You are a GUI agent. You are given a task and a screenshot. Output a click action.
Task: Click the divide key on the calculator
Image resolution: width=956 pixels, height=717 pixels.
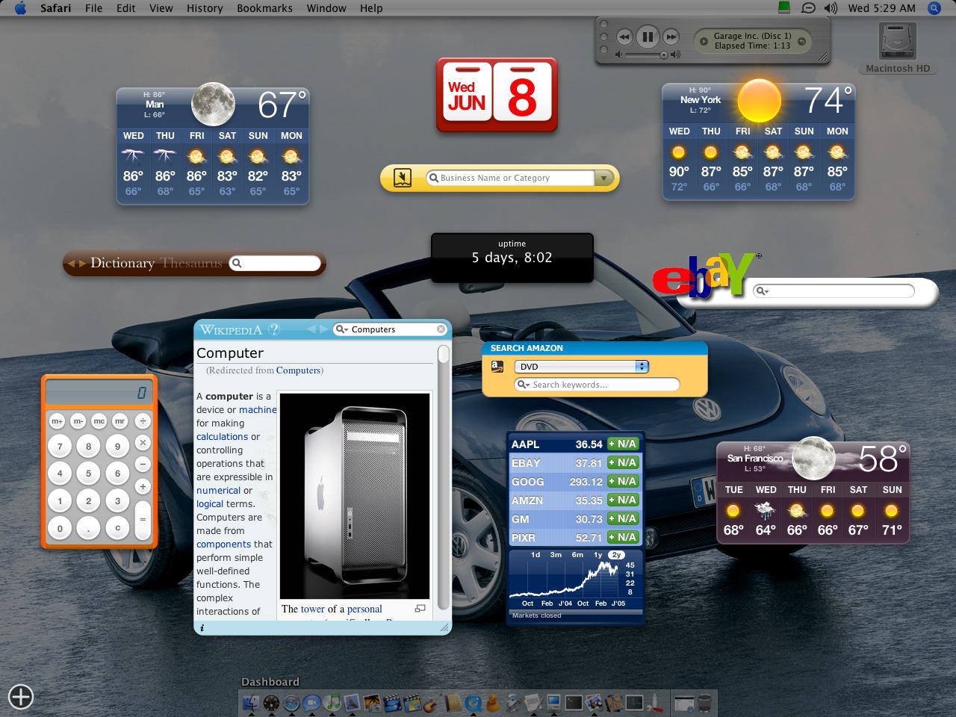click(x=143, y=421)
